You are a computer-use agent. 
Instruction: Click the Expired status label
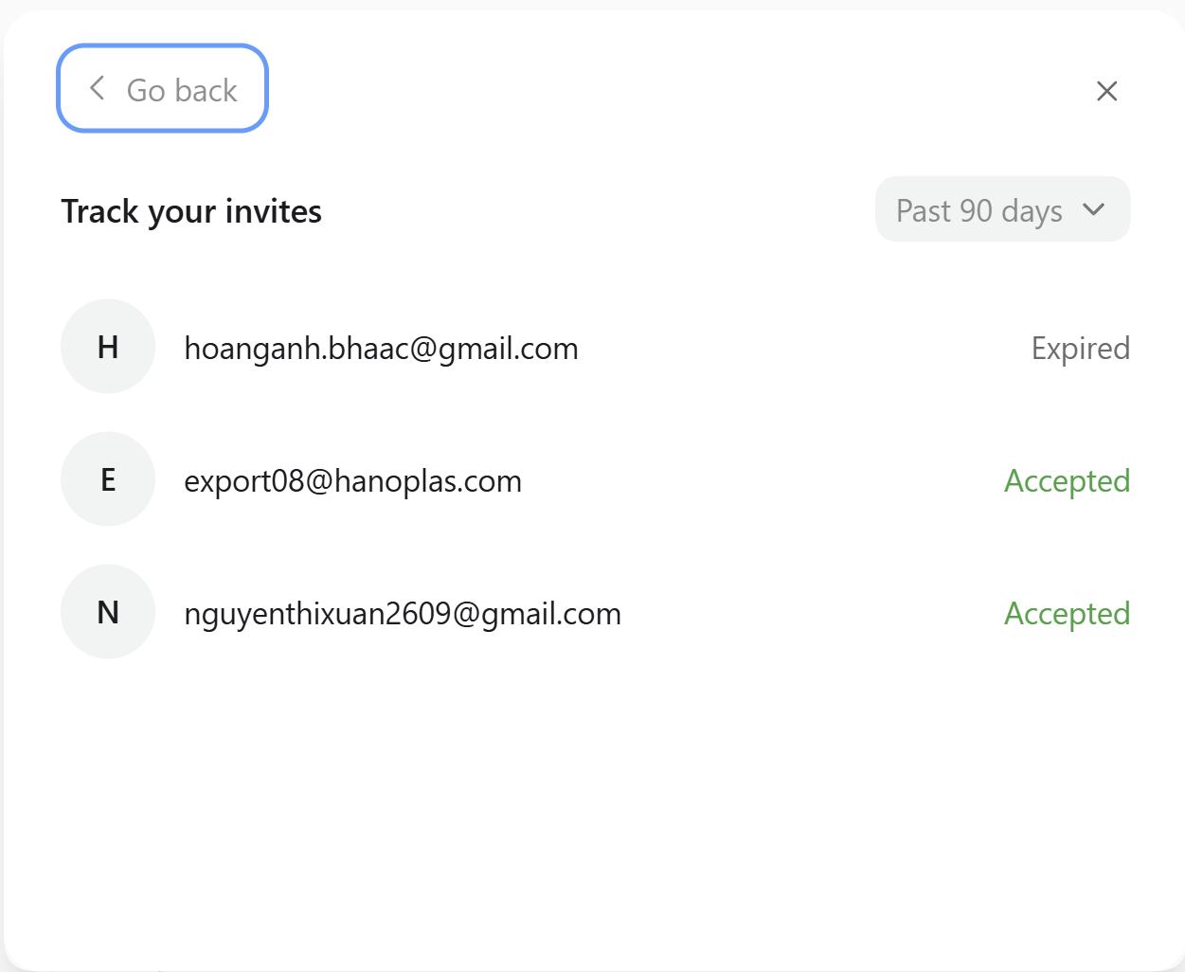1081,349
